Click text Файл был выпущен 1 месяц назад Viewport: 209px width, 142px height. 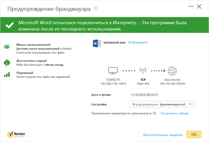point(40,65)
